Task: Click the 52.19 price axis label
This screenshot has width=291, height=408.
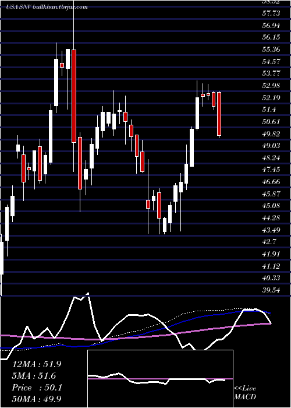Action: click(271, 97)
